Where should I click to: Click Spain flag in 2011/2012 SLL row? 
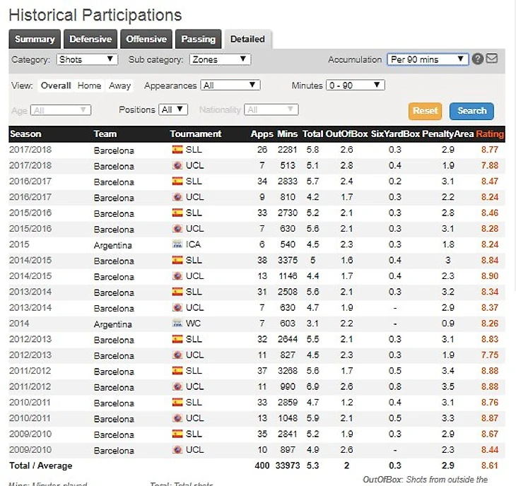(177, 371)
